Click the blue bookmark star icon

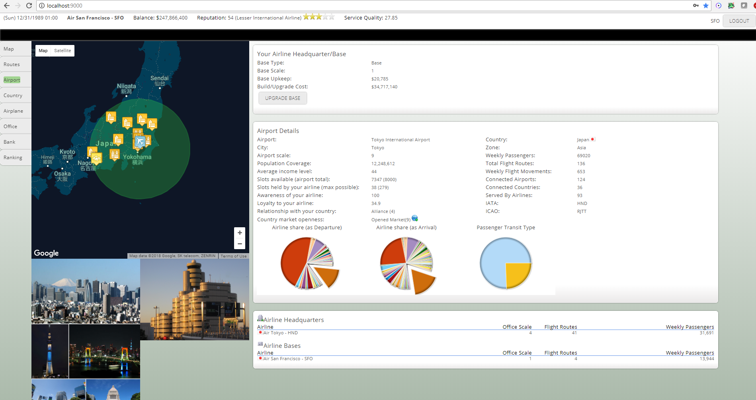[x=706, y=6]
